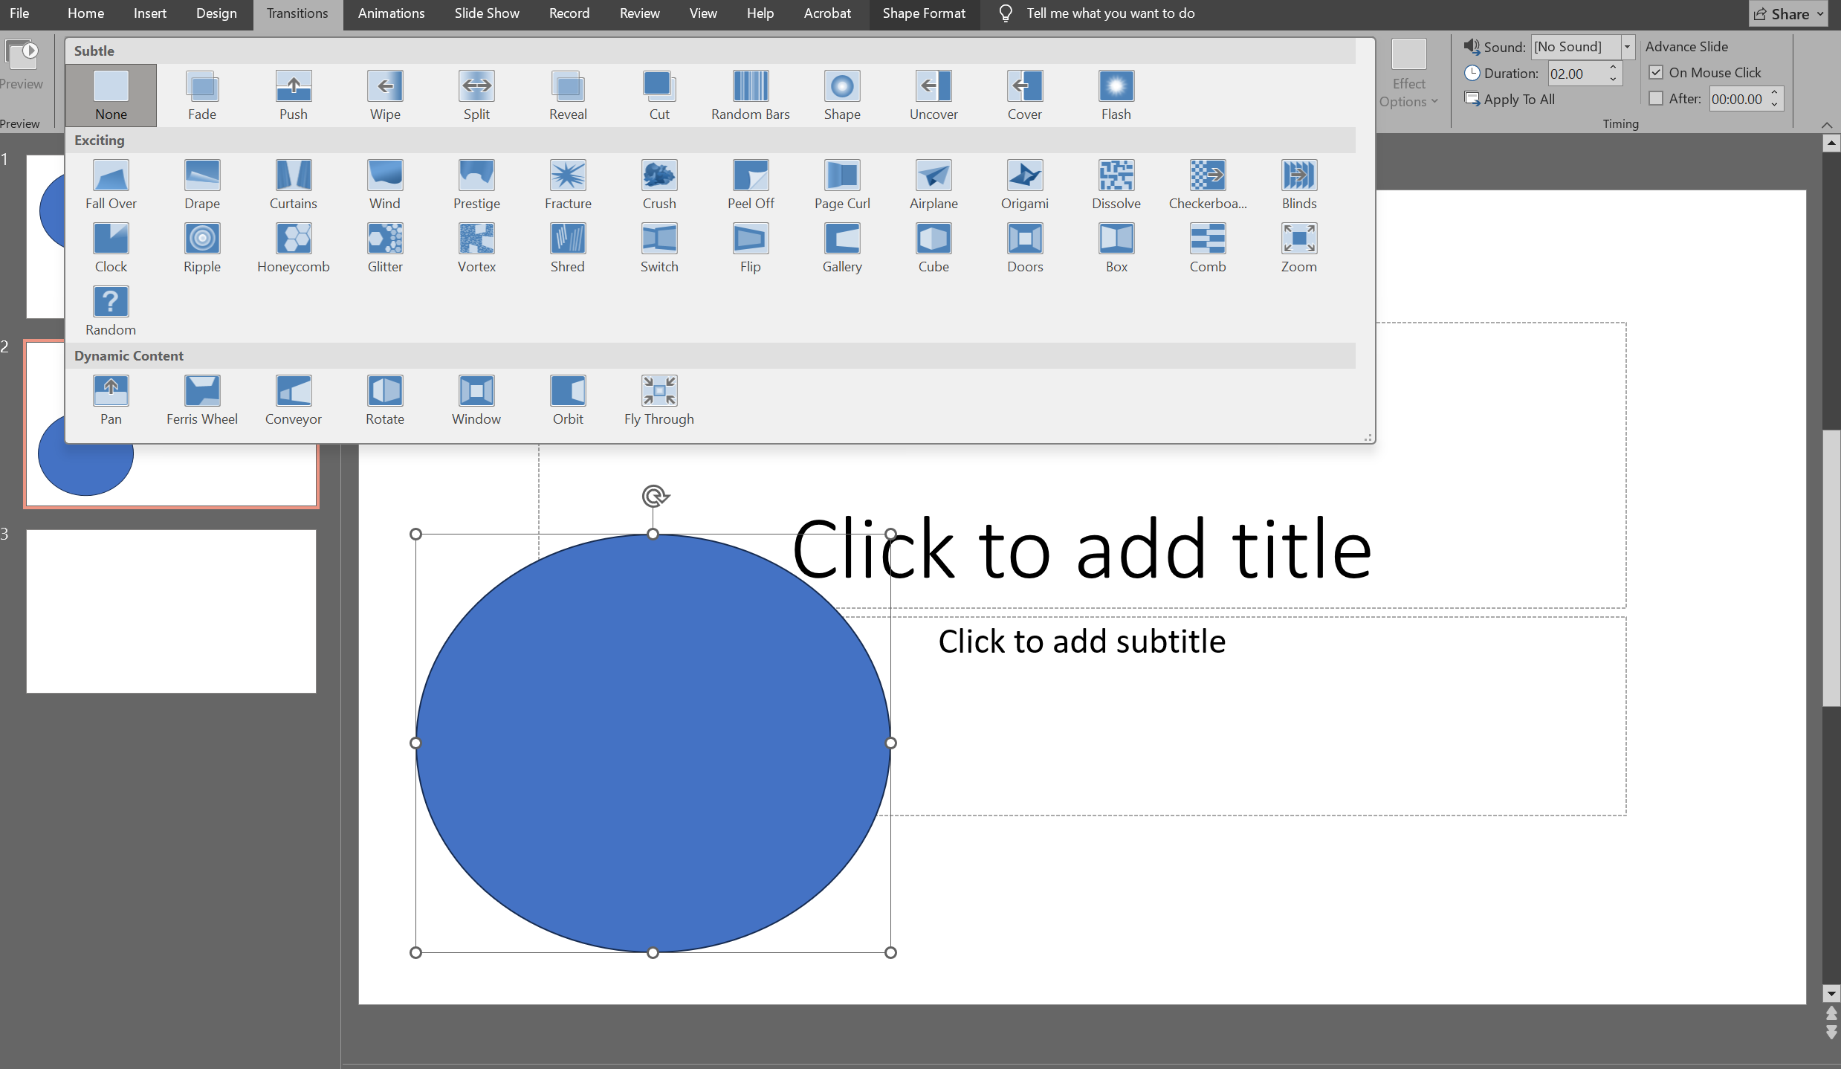Pick the Page Curl transition
The width and height of the screenshot is (1841, 1069).
point(841,184)
